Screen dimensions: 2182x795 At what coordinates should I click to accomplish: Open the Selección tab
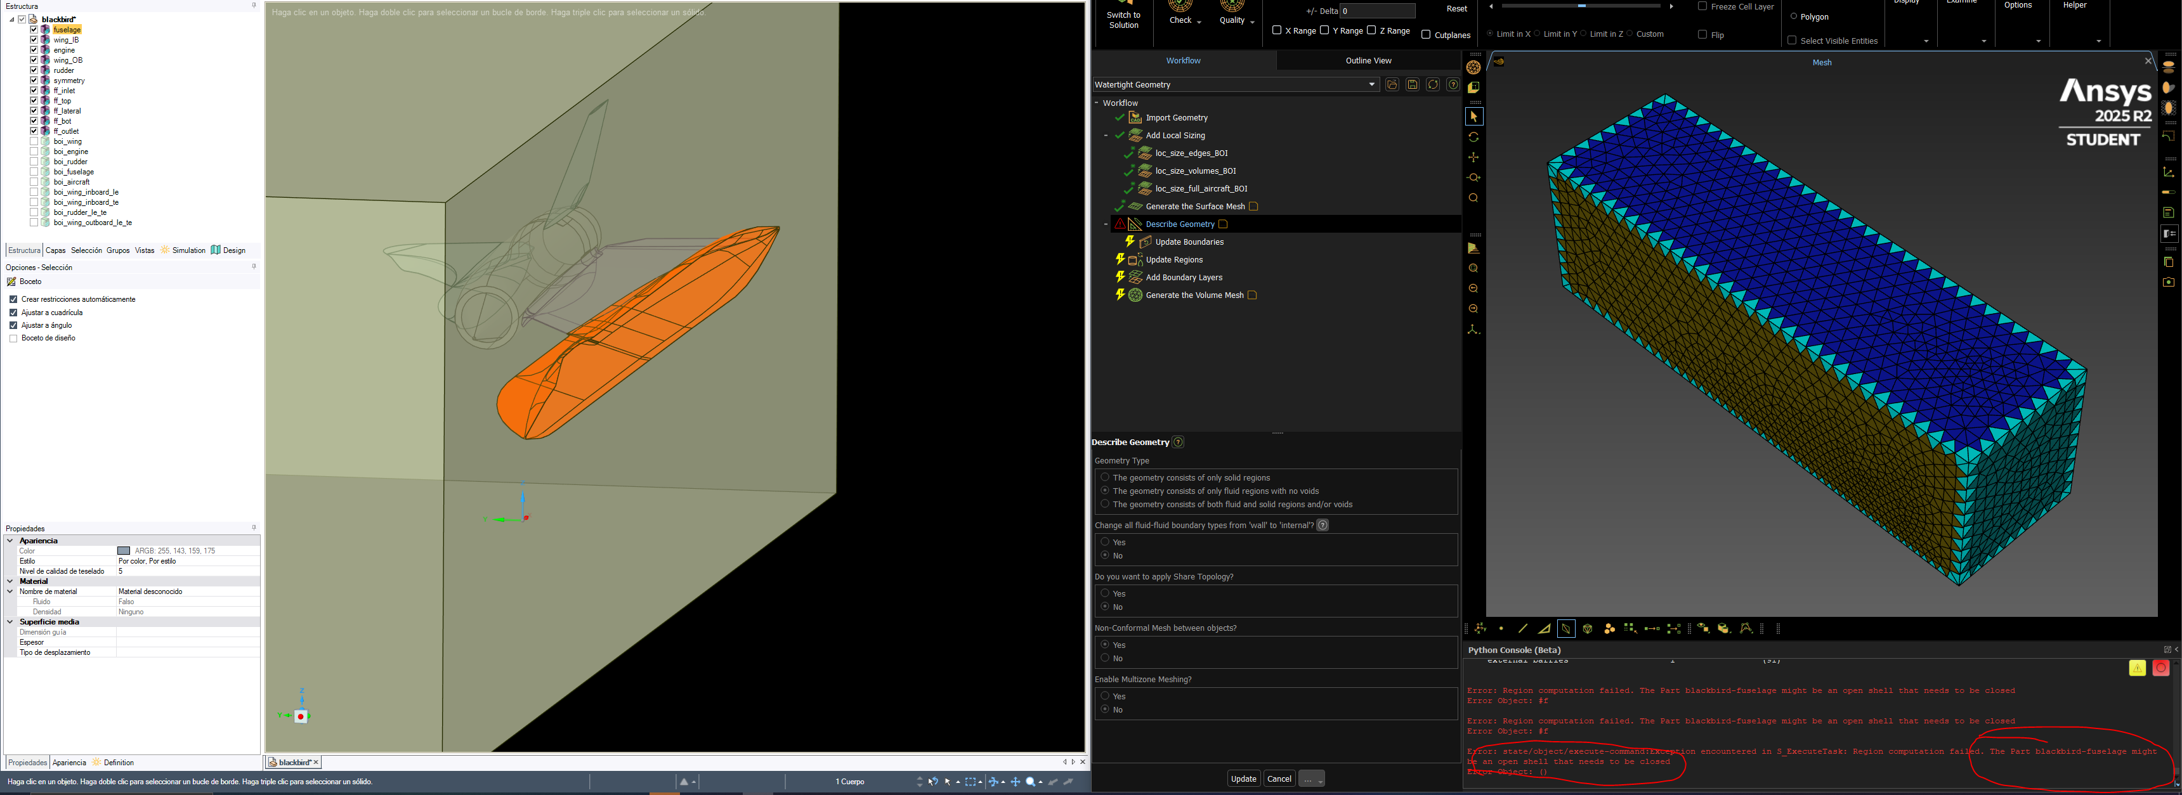click(x=86, y=250)
